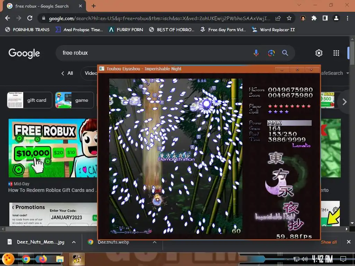Image resolution: width=355 pixels, height=266 pixels.
Task: Close the free robux search tab
Action: coord(80,6)
